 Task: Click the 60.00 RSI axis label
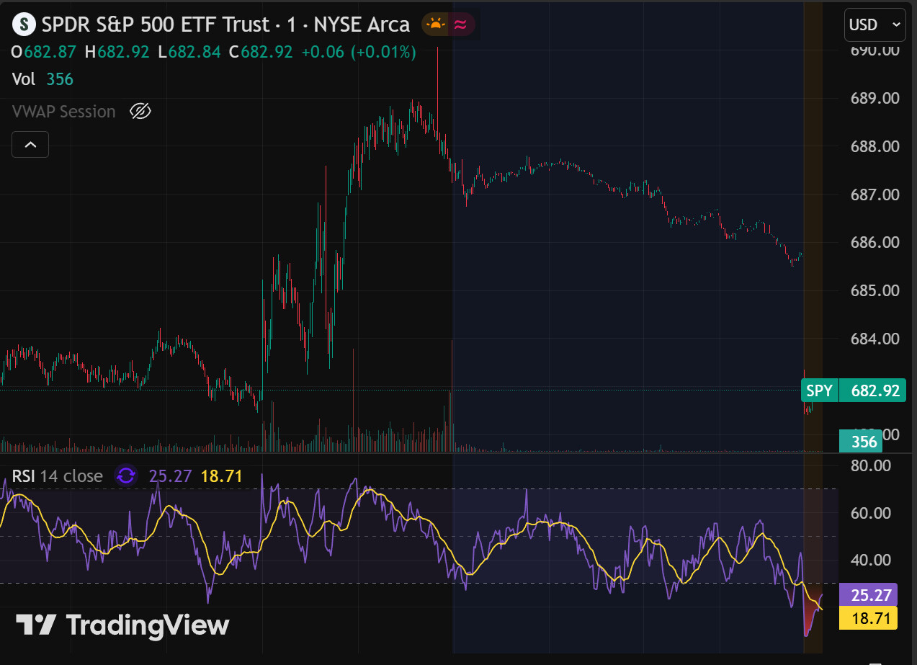[871, 513]
